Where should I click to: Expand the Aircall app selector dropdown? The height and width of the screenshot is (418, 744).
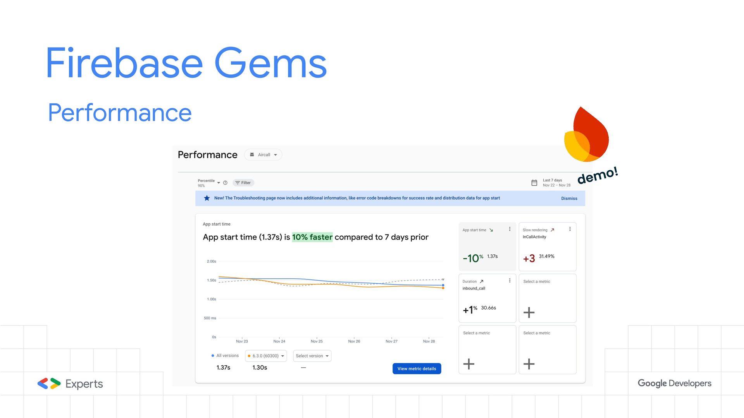(x=263, y=155)
